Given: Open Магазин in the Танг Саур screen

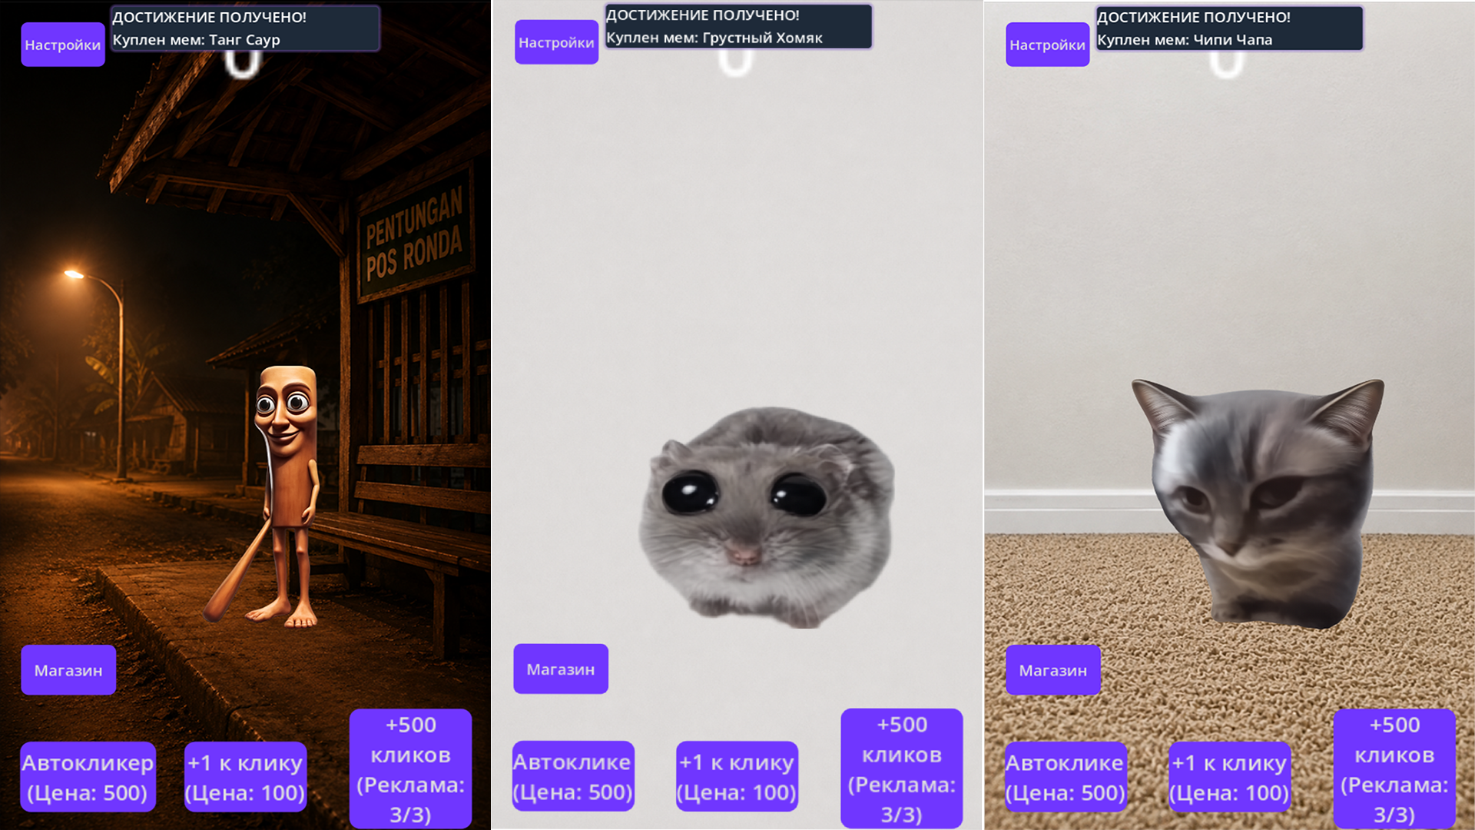Looking at the screenshot, I should (x=68, y=670).
